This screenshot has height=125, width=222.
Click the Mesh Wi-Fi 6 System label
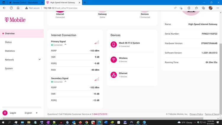pos(129,43)
